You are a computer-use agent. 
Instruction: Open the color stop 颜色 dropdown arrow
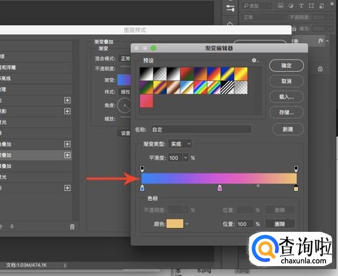[x=187, y=224]
